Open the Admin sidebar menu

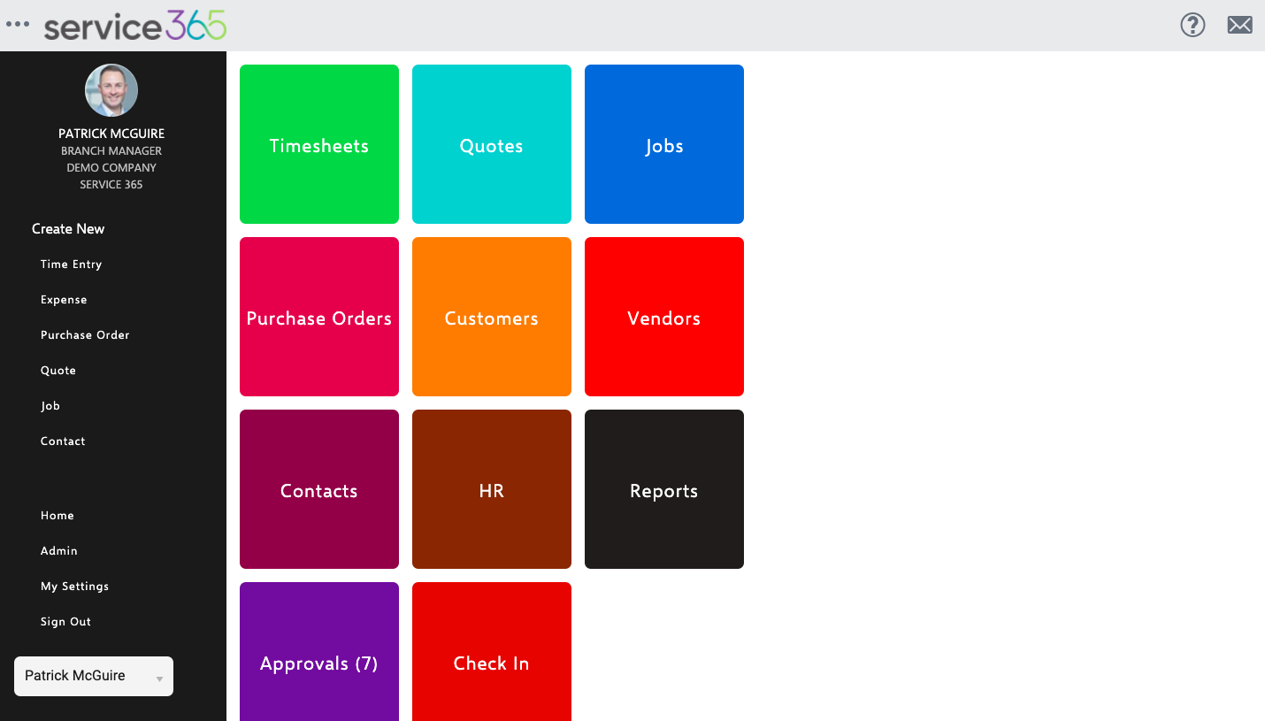[x=58, y=550]
